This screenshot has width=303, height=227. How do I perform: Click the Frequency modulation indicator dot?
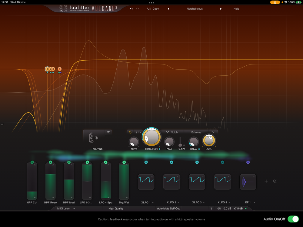click(x=159, y=149)
